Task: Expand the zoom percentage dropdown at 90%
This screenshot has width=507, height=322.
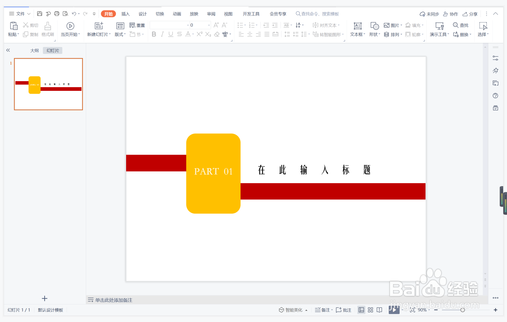Action: 429,310
